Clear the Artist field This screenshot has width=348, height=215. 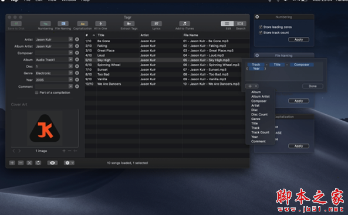[x=77, y=39]
